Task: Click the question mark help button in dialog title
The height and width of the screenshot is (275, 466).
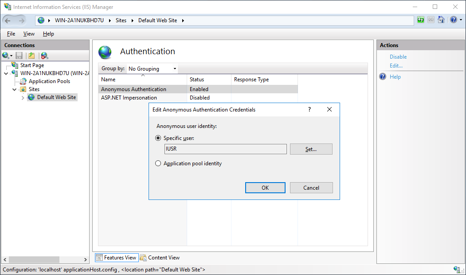Action: point(309,109)
